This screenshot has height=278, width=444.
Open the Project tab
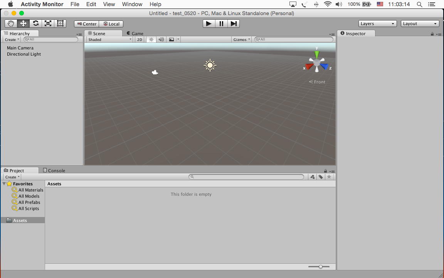tap(20, 171)
